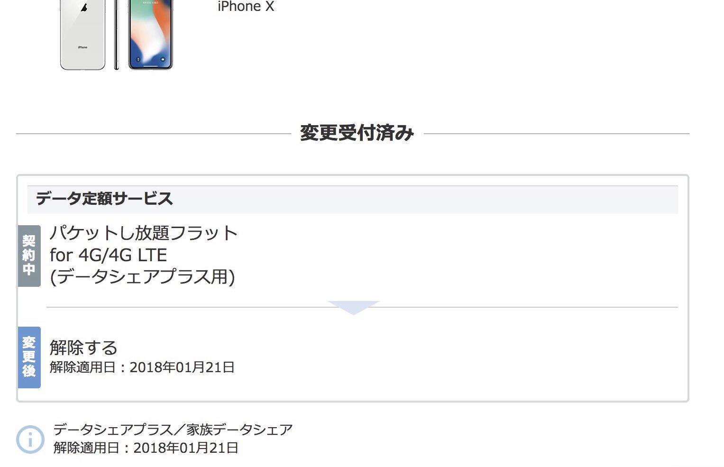Click the データ定額サービス header bar
This screenshot has height=467, width=724.
352,199
